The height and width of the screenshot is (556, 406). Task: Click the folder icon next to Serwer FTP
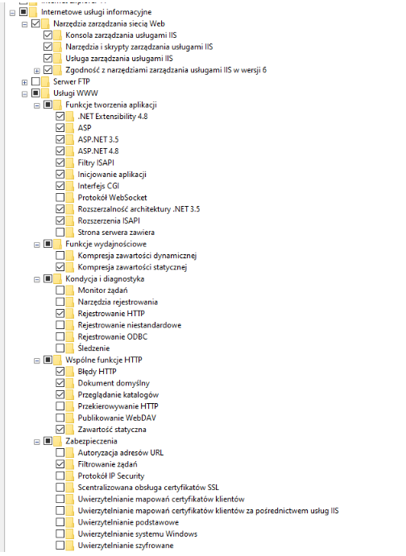tap(45, 82)
